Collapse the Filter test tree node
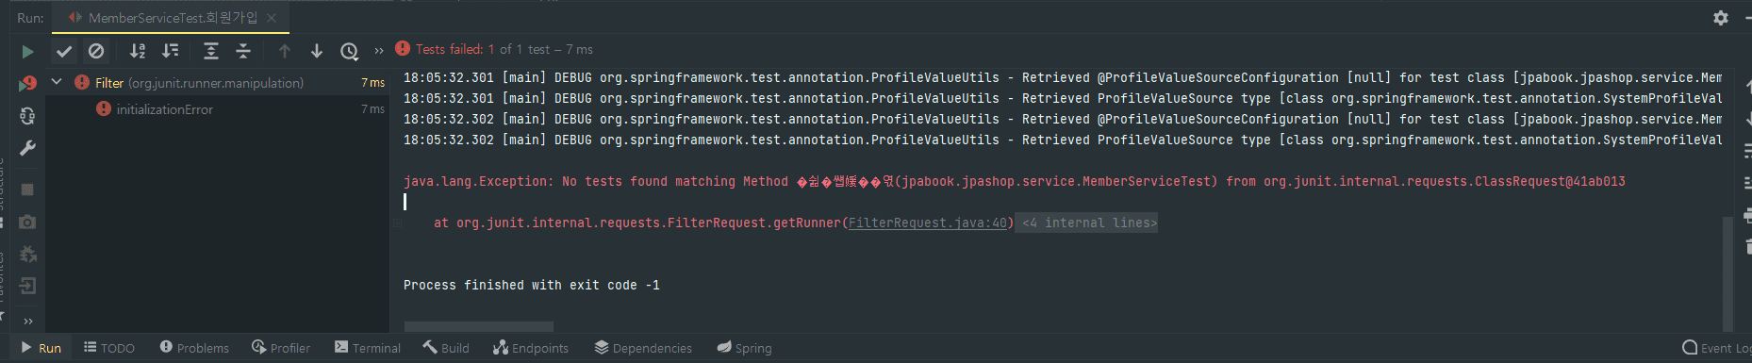The height and width of the screenshot is (363, 1752). (57, 82)
